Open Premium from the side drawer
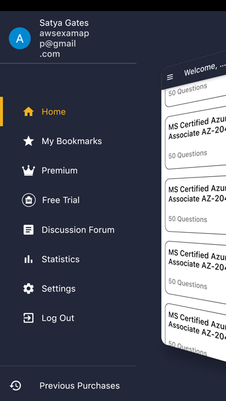Viewport: 226px width, 401px height. pyautogui.click(x=59, y=171)
